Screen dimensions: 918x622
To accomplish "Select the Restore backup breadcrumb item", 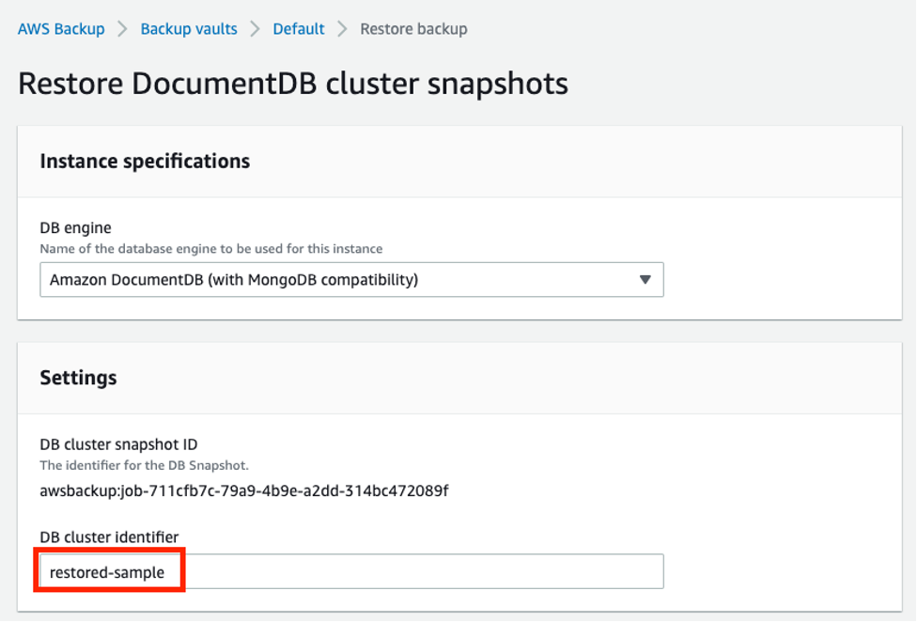I will coord(413,29).
